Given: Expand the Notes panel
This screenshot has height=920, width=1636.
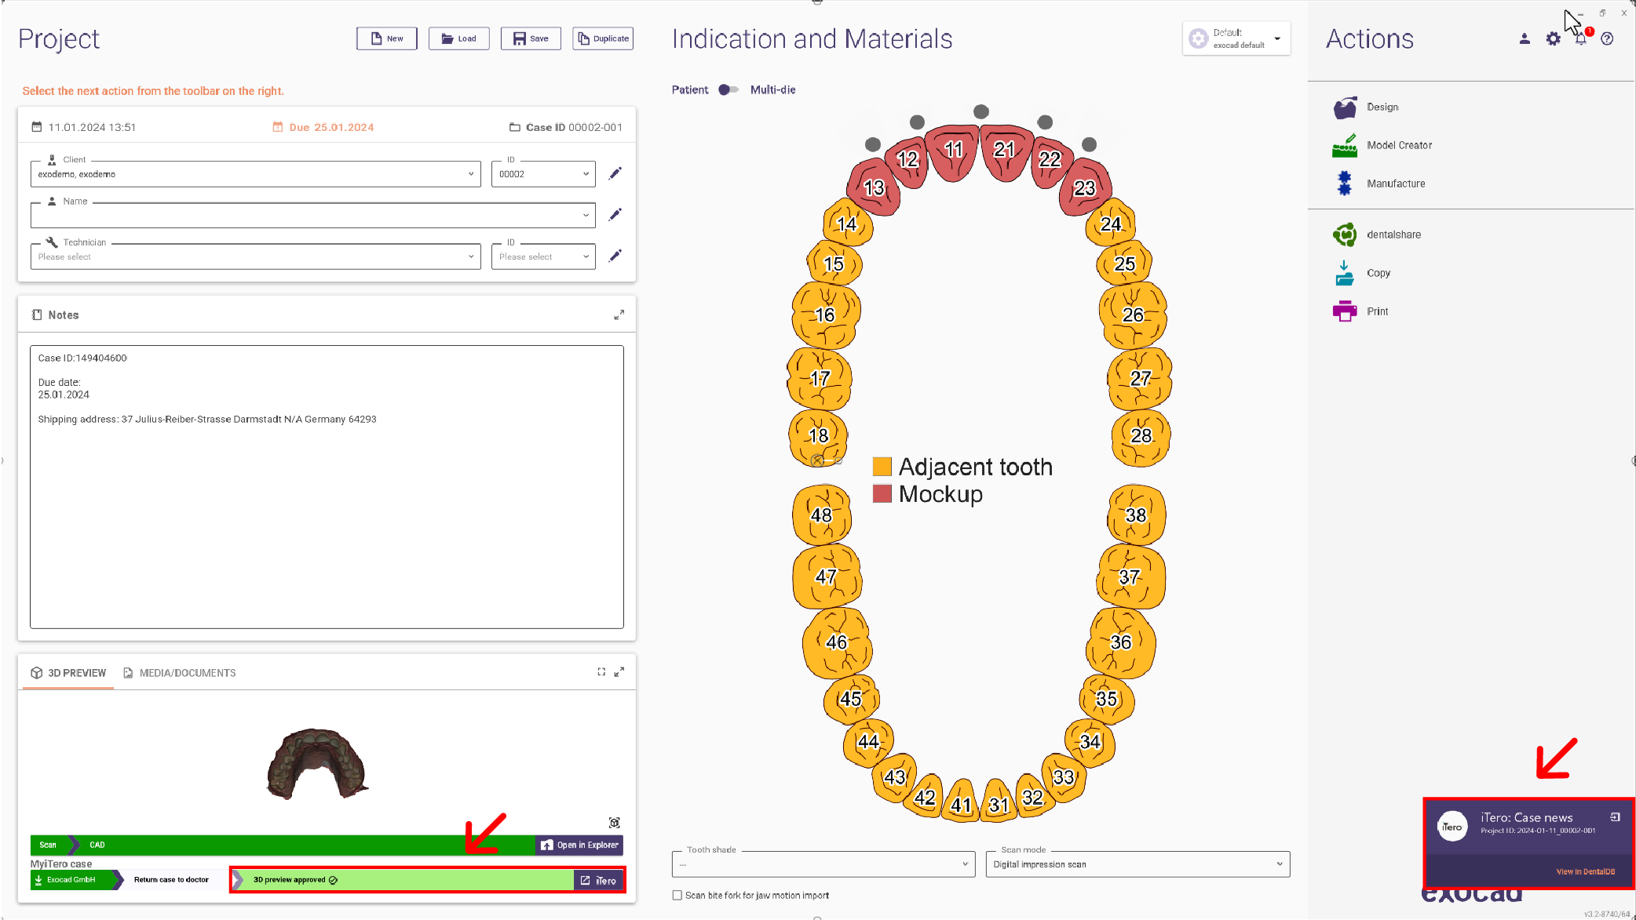Looking at the screenshot, I should coord(619,315).
